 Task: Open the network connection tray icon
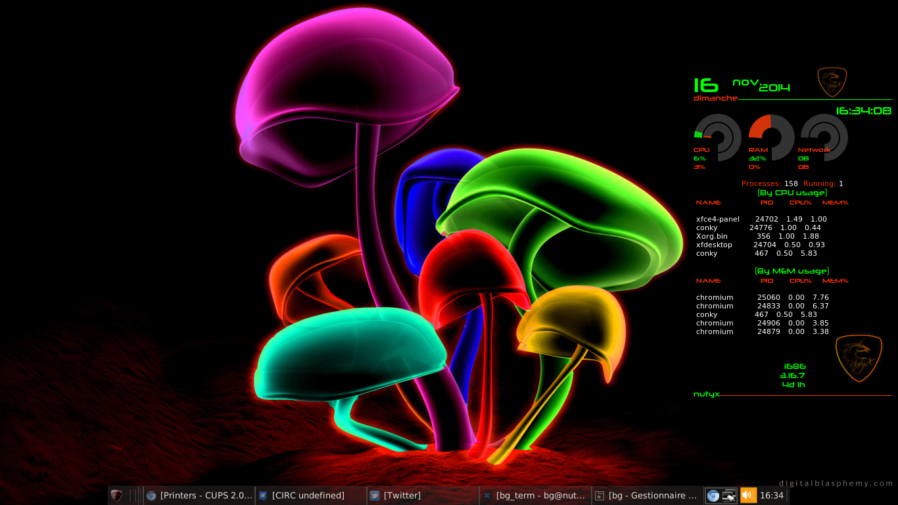pyautogui.click(x=729, y=495)
